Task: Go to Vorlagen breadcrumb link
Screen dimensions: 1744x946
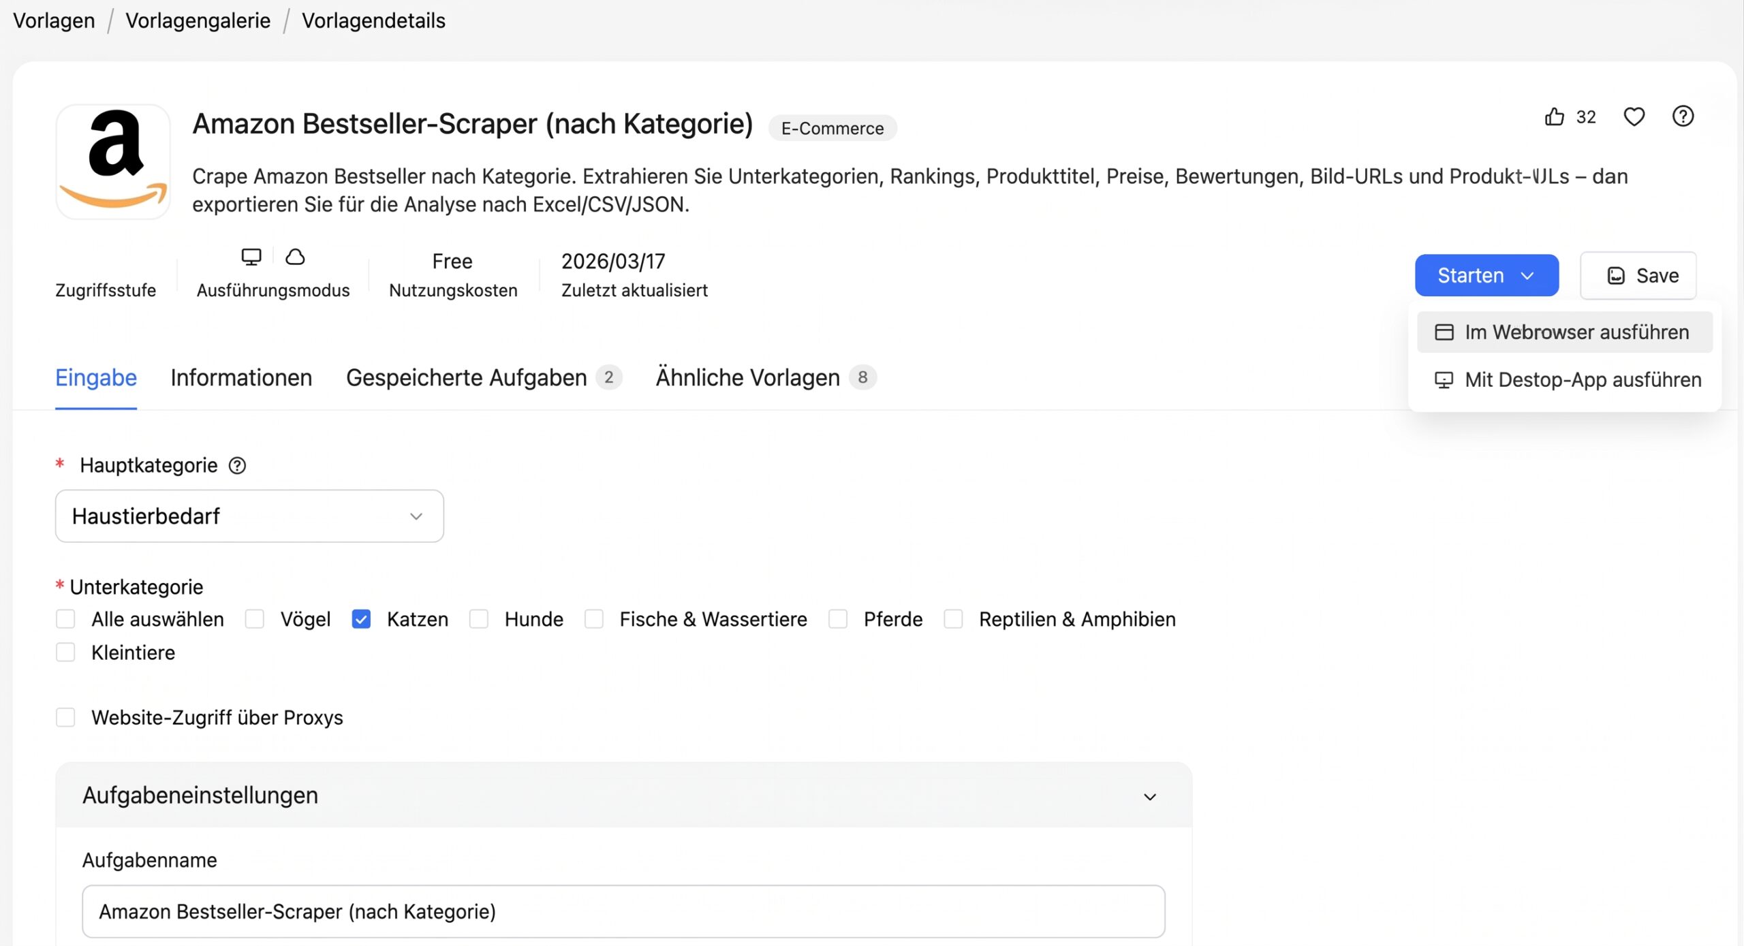Action: (54, 20)
